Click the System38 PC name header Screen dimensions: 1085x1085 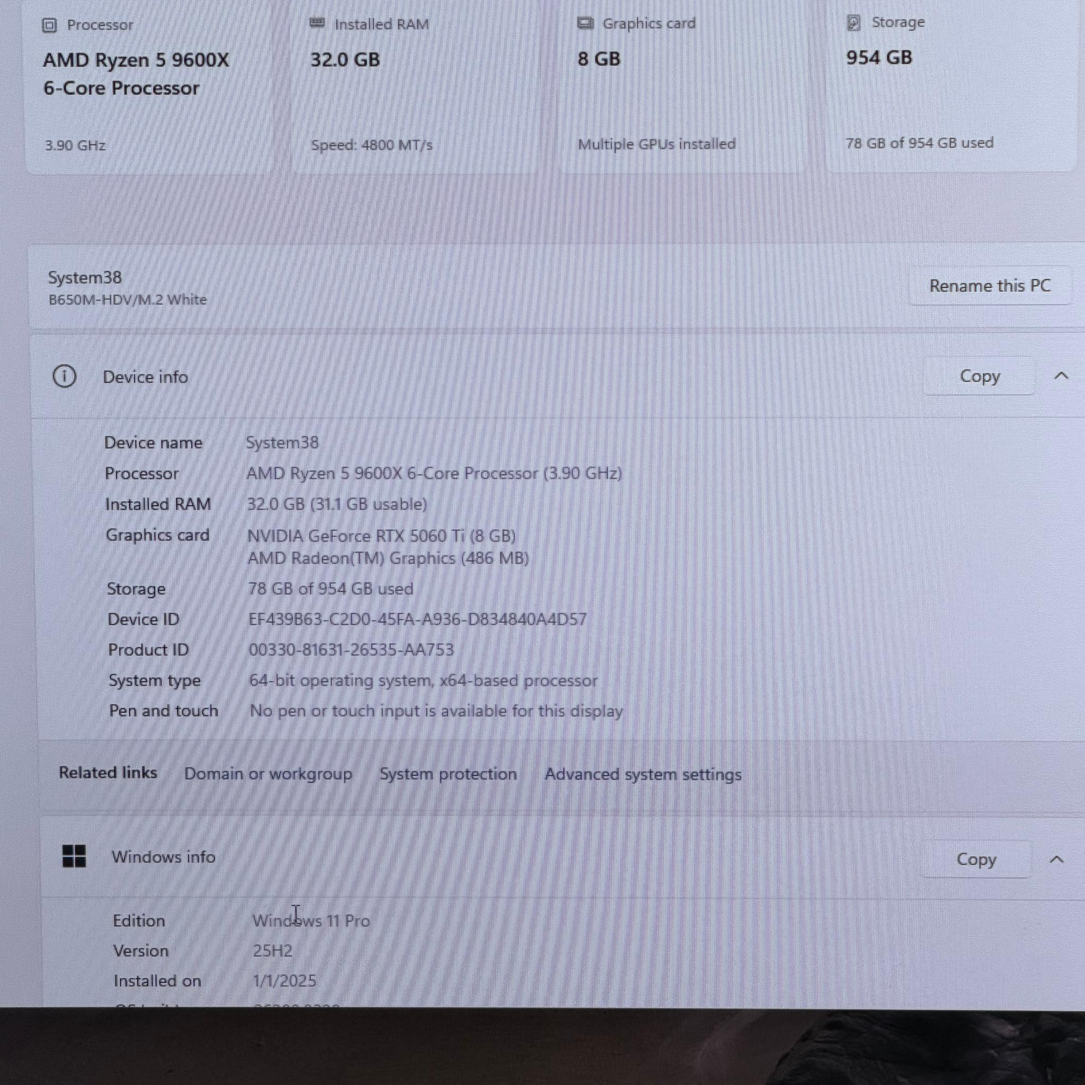pos(85,278)
